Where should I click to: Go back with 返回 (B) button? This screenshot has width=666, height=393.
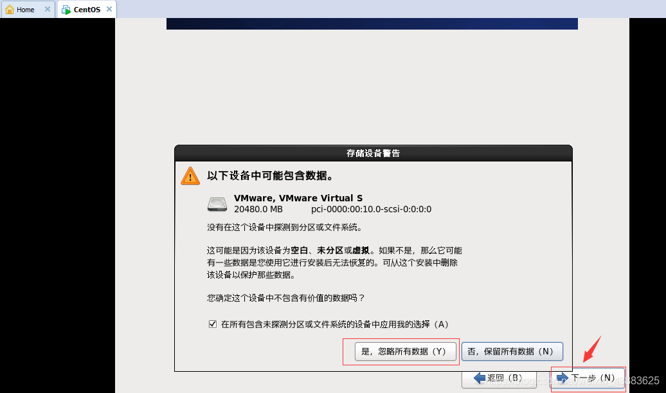click(499, 378)
